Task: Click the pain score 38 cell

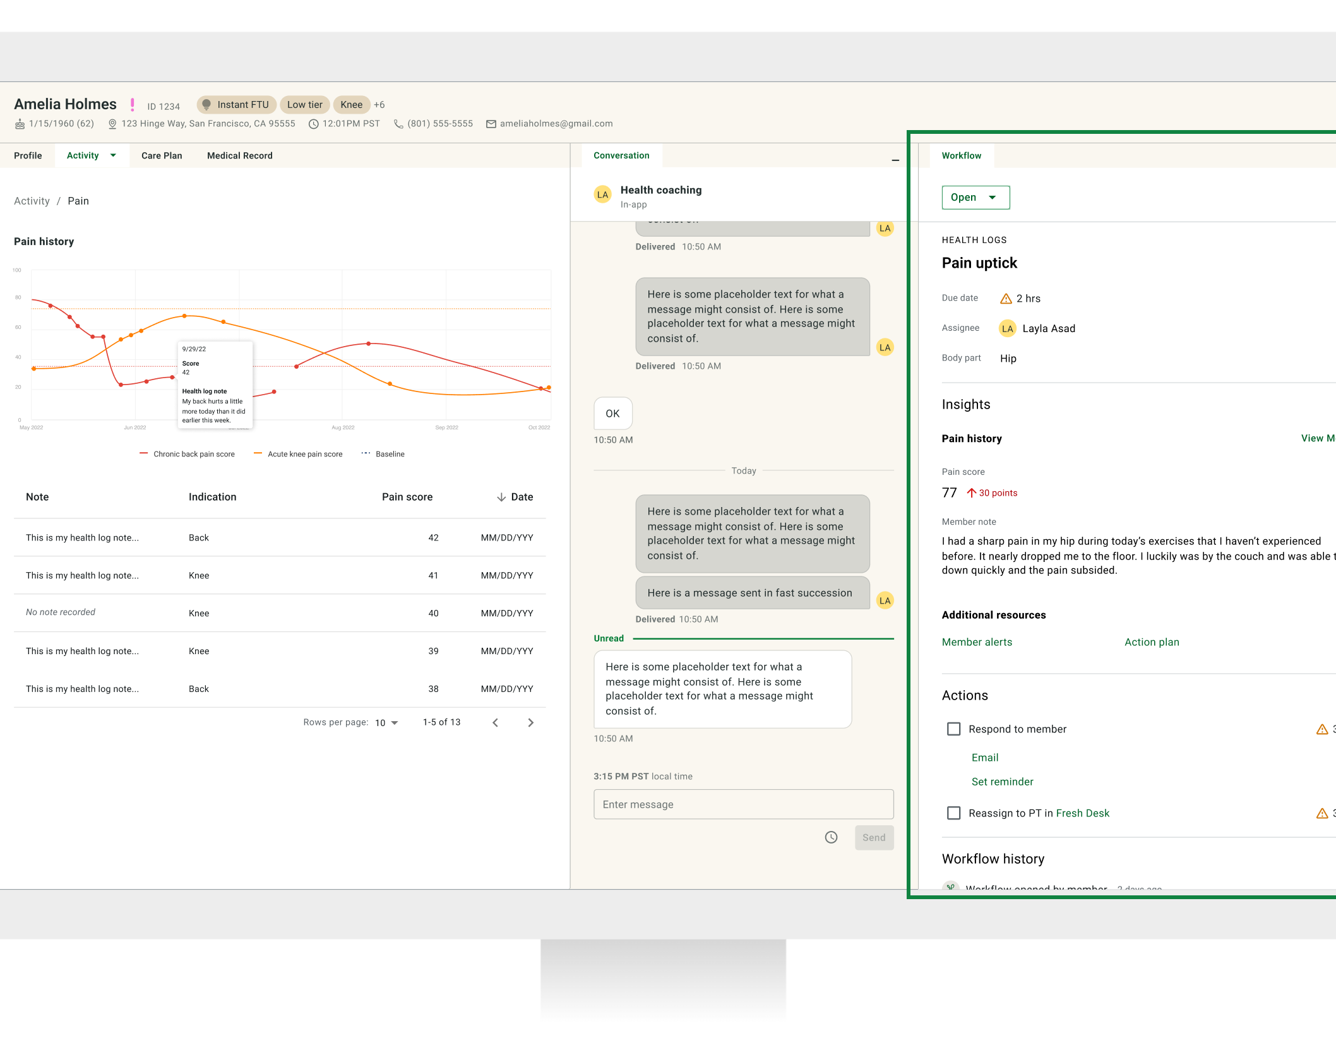Action: click(x=433, y=690)
